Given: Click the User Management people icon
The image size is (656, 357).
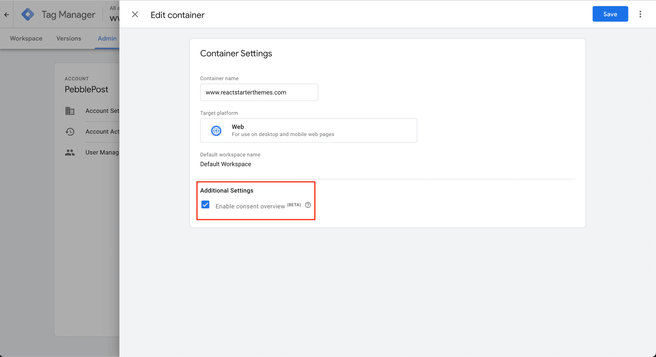Looking at the screenshot, I should click(x=70, y=152).
